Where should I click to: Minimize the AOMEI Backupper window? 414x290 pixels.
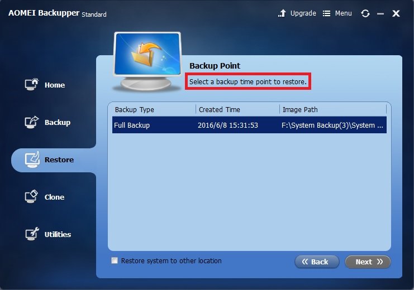coord(380,13)
